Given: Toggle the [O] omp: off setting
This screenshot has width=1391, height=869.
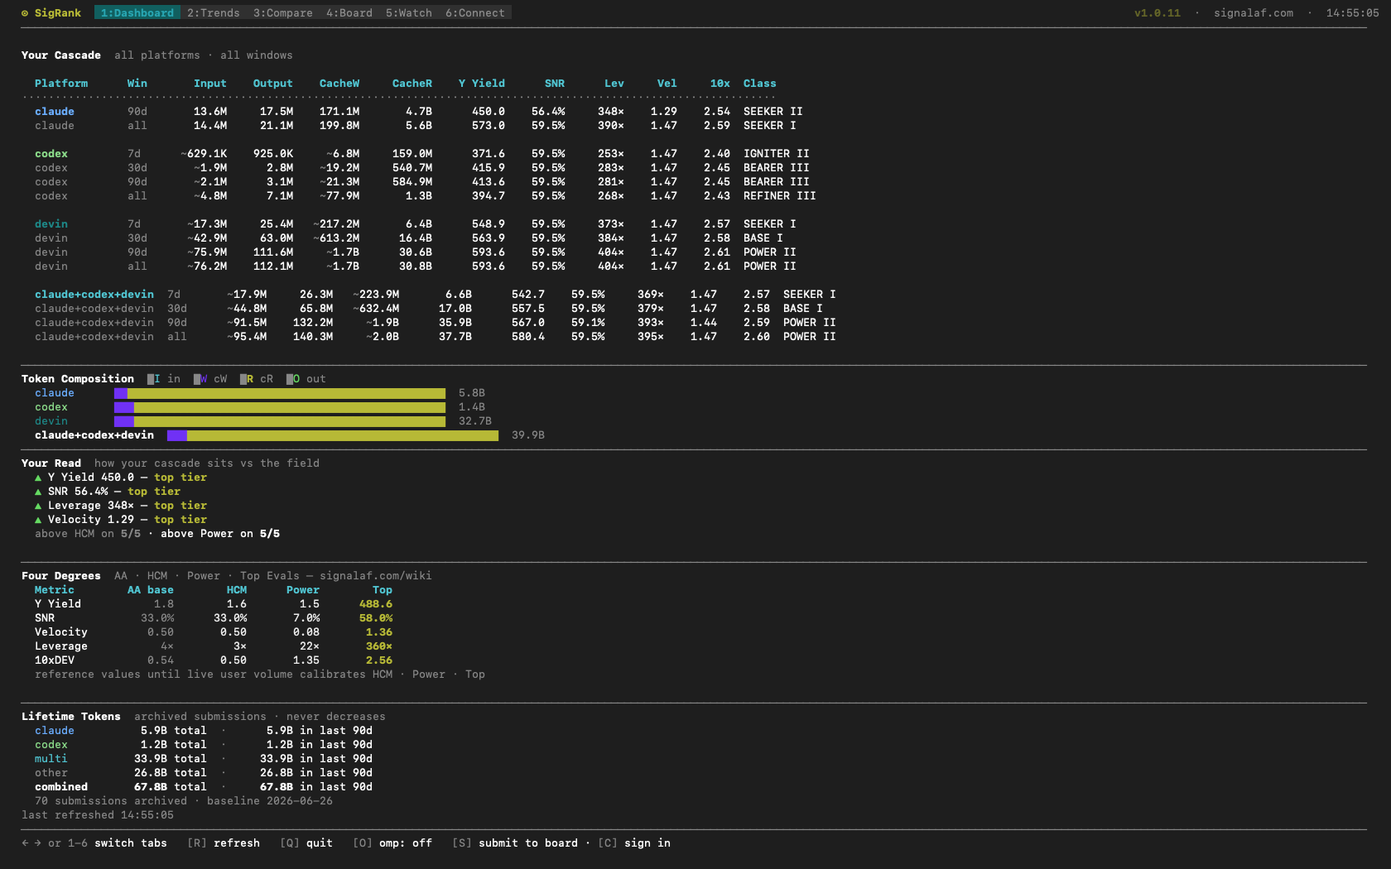Looking at the screenshot, I should [x=392, y=843].
